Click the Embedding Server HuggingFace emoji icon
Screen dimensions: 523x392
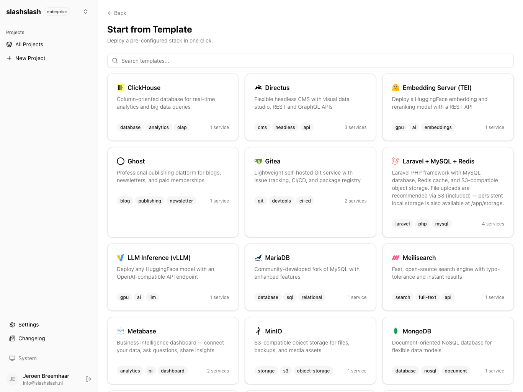396,88
